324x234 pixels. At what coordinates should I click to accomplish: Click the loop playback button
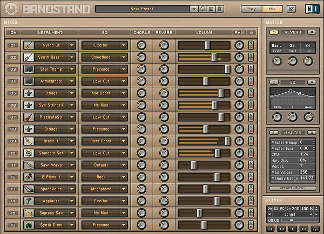[315, 229]
